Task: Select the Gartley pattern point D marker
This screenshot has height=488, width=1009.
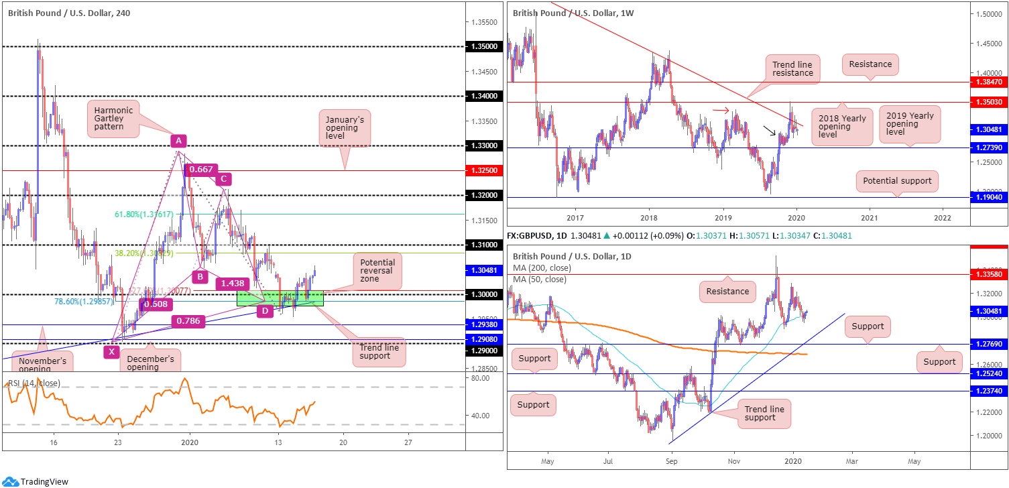Action: pos(265,310)
